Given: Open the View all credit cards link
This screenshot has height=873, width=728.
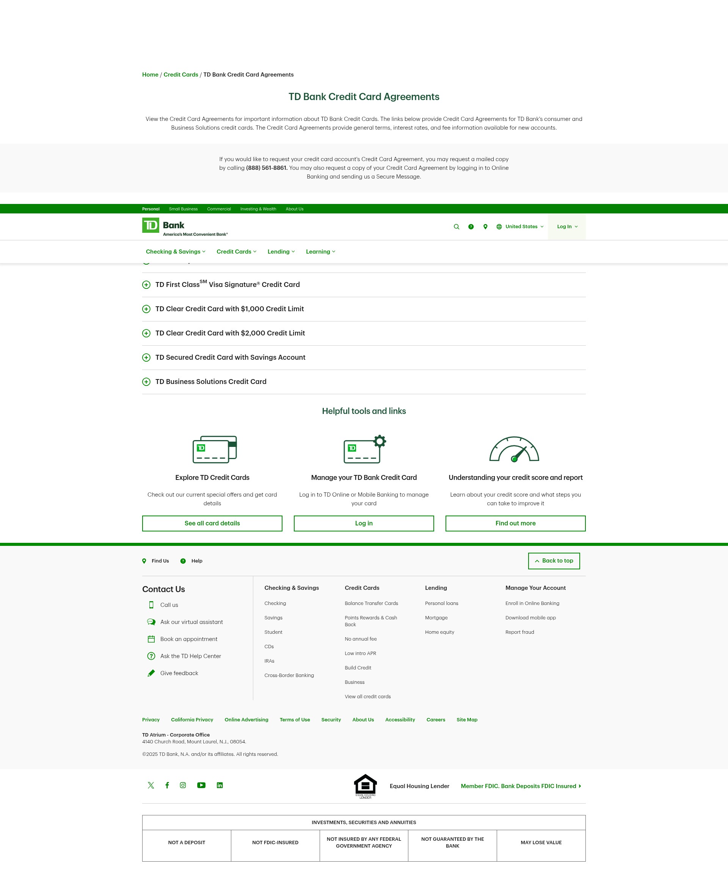Looking at the screenshot, I should [367, 696].
